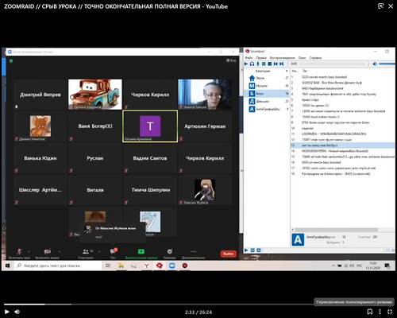Viewport: 397px width, 318px height.
Task: Select sound 2 SQWOZ BAB track
Action: pos(343,83)
